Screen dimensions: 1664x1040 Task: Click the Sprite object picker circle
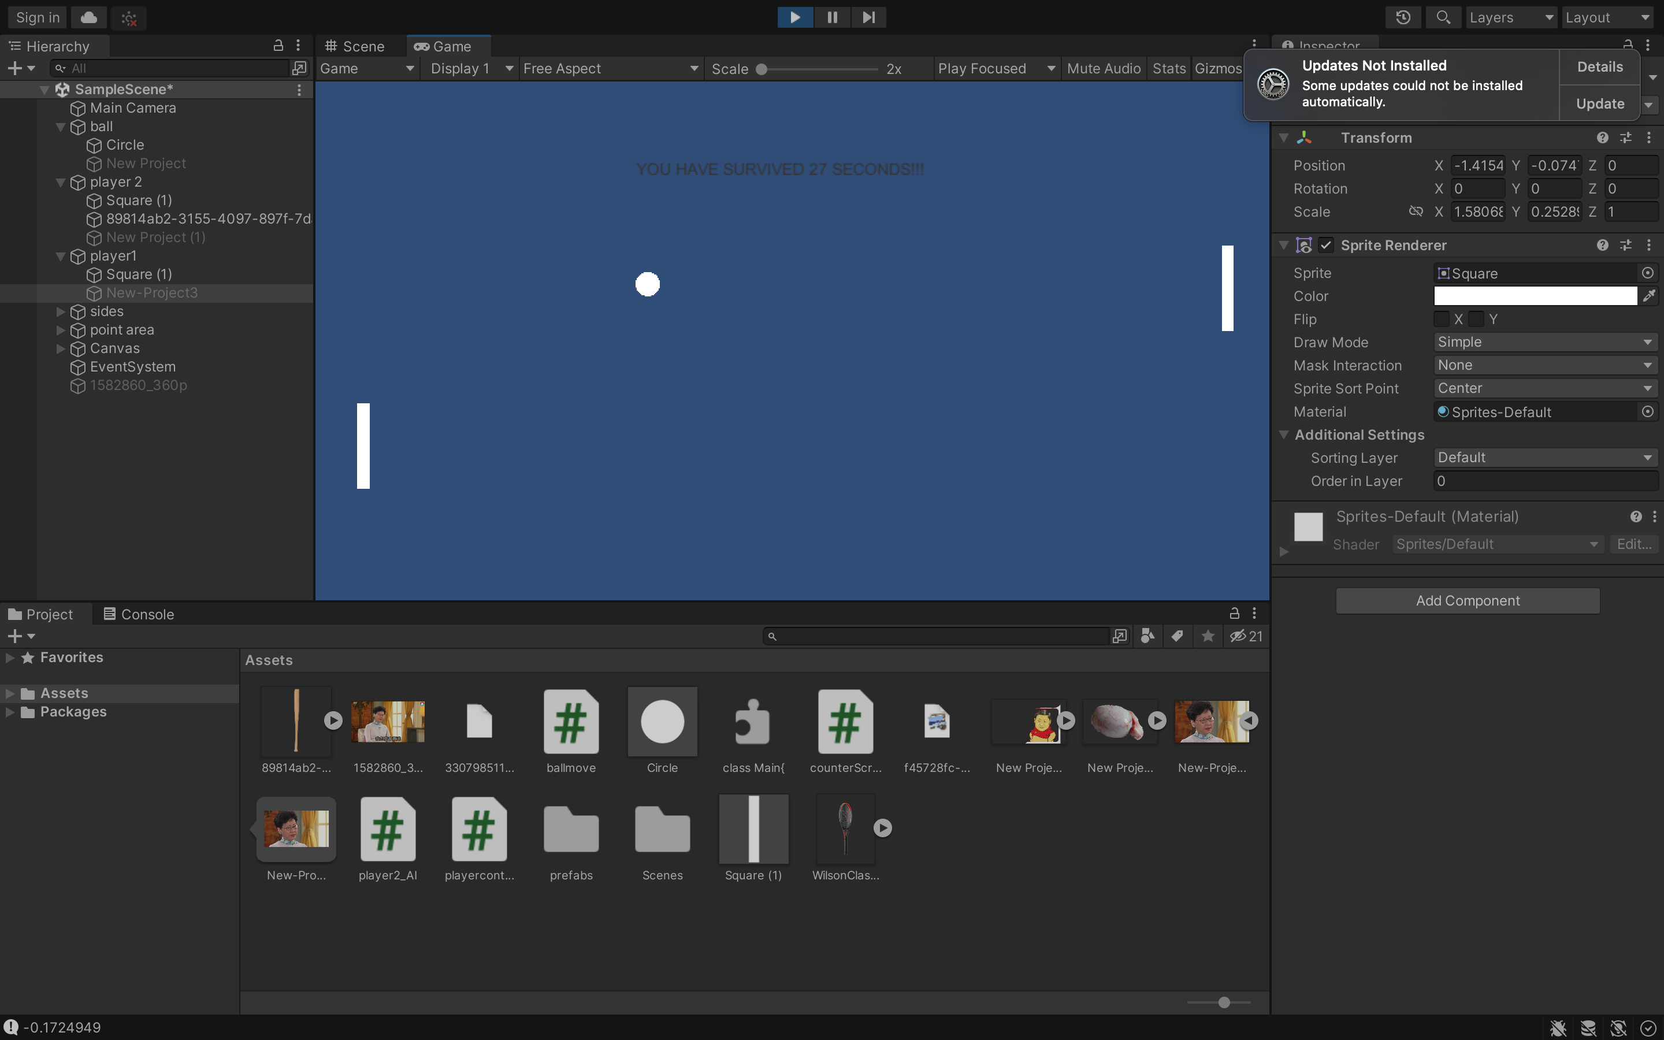click(1647, 273)
